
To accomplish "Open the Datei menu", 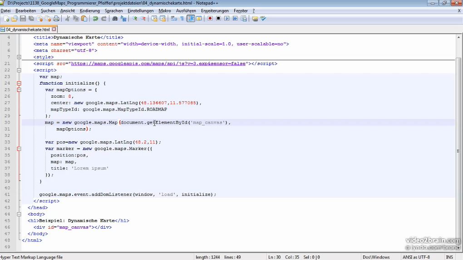I will tap(5, 10).
